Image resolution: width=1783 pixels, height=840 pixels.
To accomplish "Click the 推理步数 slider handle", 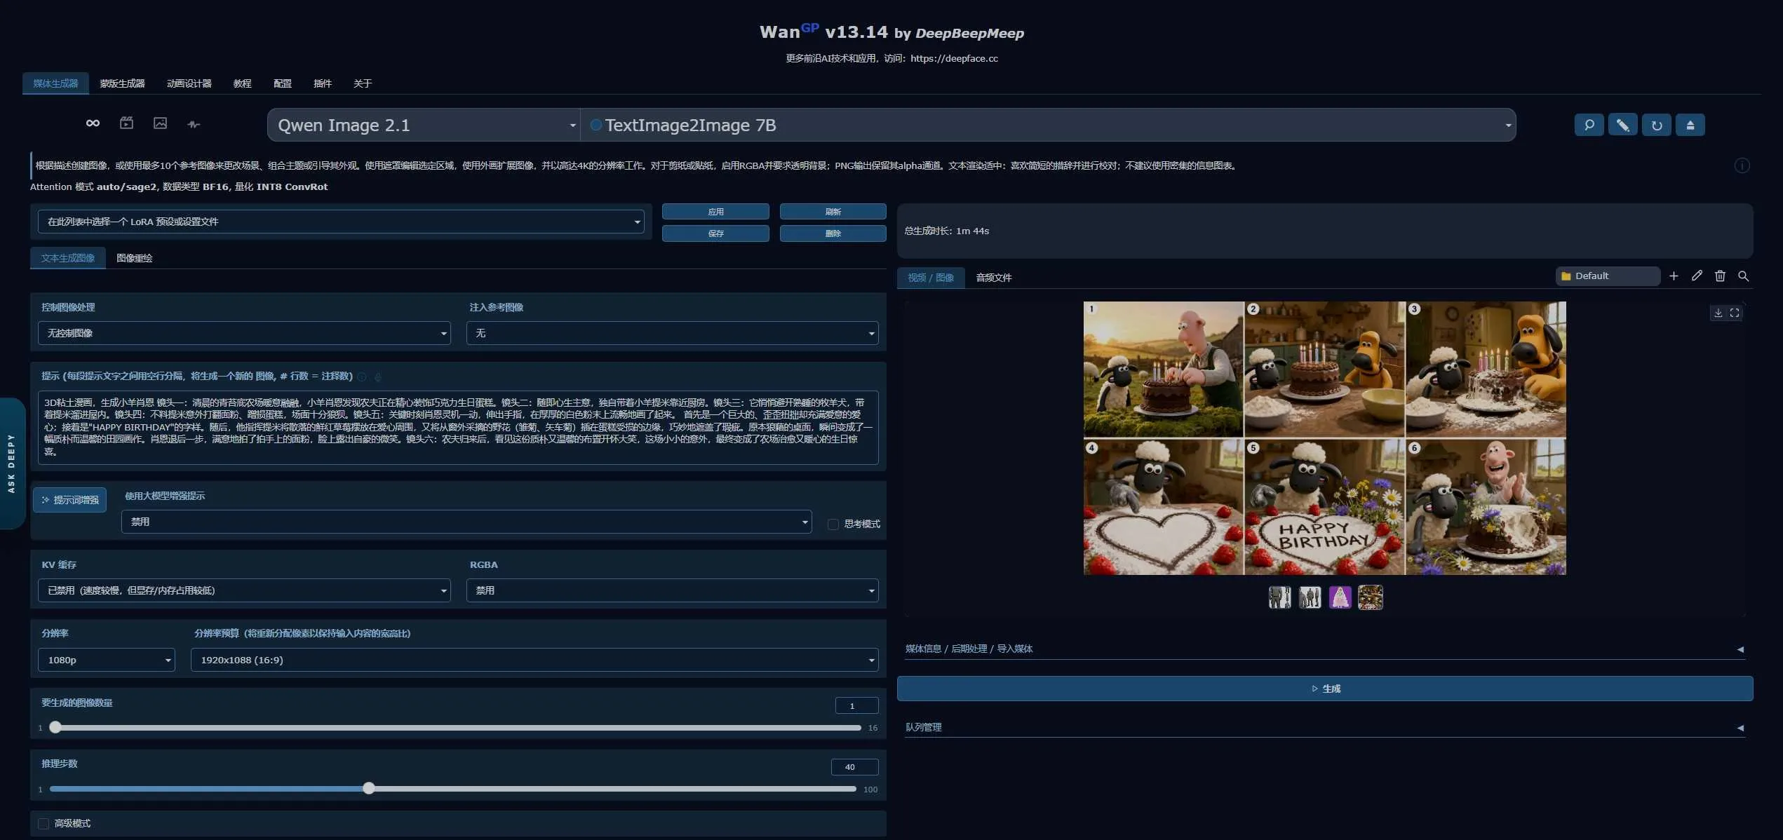I will [369, 788].
